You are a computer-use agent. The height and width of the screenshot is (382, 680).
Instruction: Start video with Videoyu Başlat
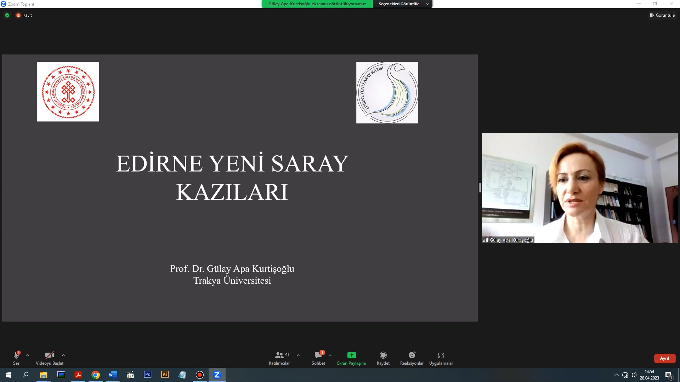click(x=50, y=358)
